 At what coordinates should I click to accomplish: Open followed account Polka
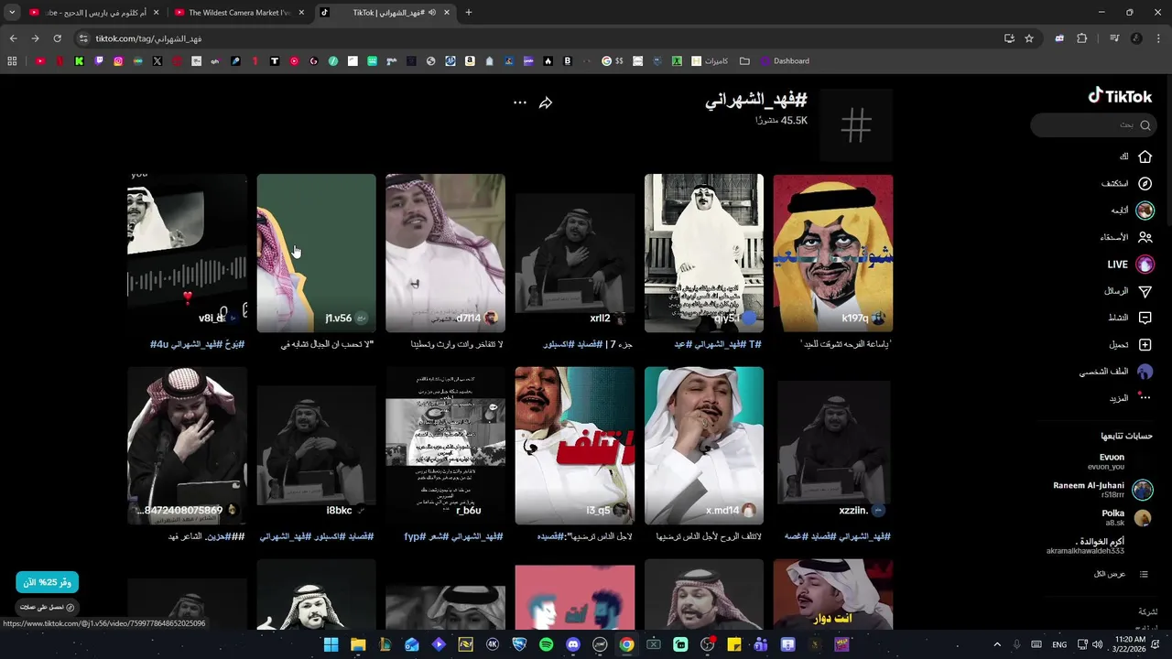tap(1126, 518)
